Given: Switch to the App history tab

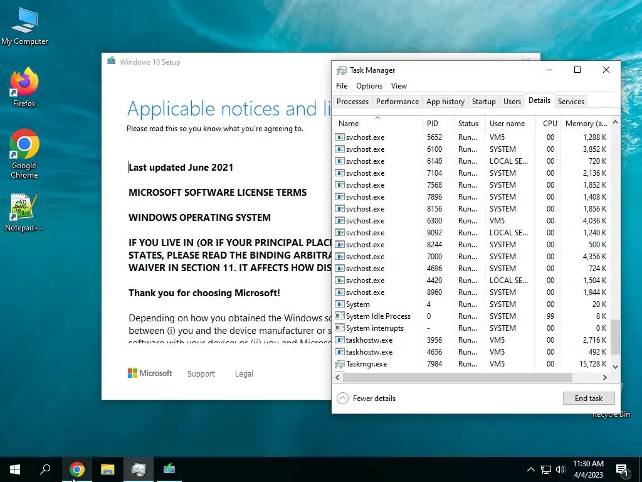Looking at the screenshot, I should [445, 102].
